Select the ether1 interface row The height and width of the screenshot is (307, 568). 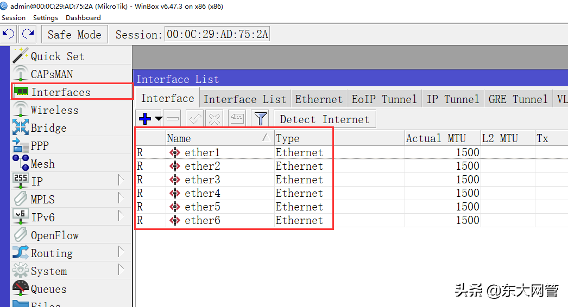[351, 152]
